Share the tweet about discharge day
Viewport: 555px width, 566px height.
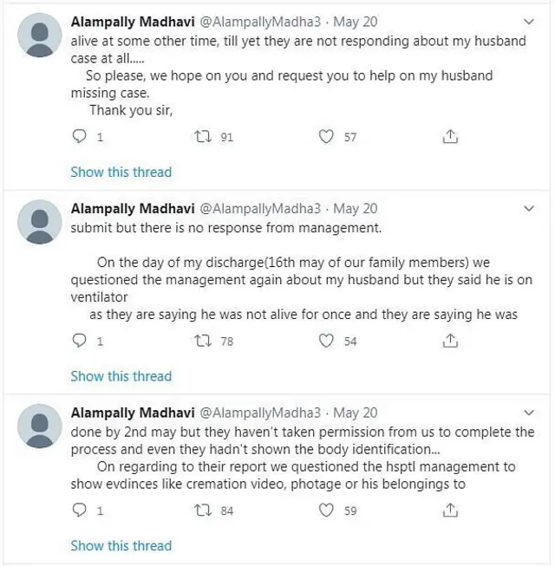[450, 342]
